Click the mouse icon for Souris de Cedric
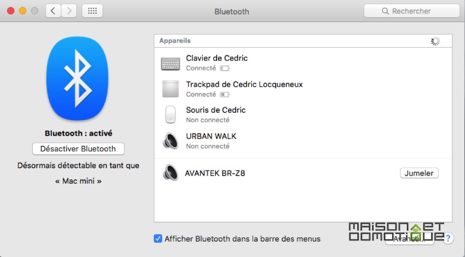The image size is (465, 257). [x=170, y=114]
